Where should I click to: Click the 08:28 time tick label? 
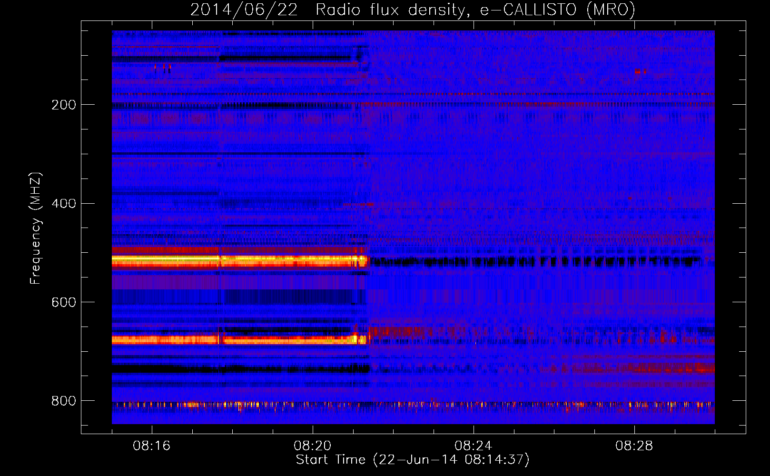point(634,446)
